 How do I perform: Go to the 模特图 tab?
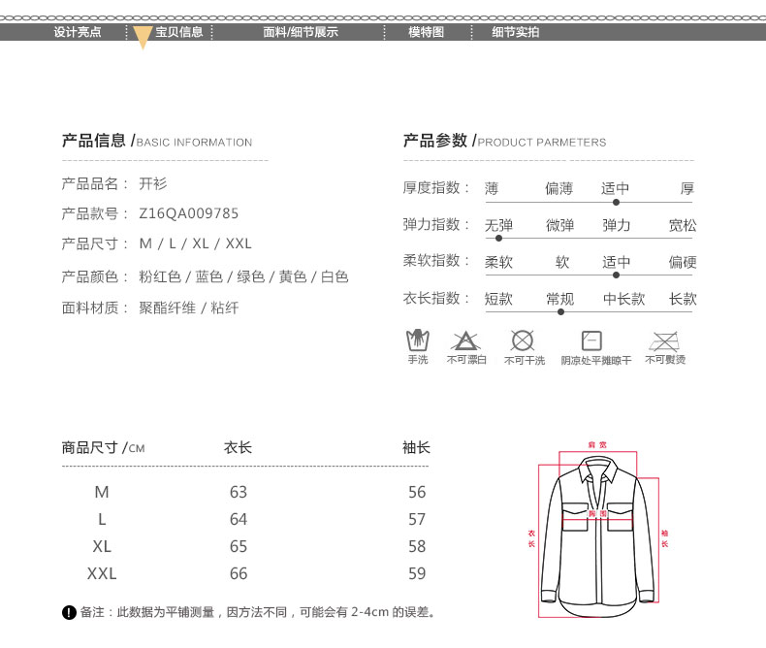[x=426, y=32]
